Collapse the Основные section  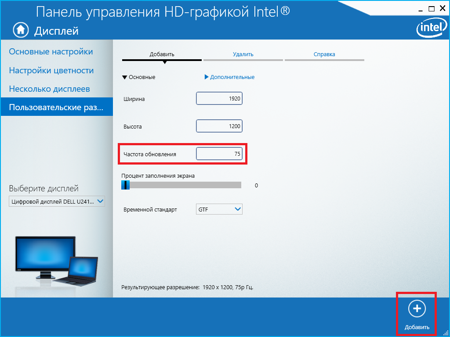[138, 77]
